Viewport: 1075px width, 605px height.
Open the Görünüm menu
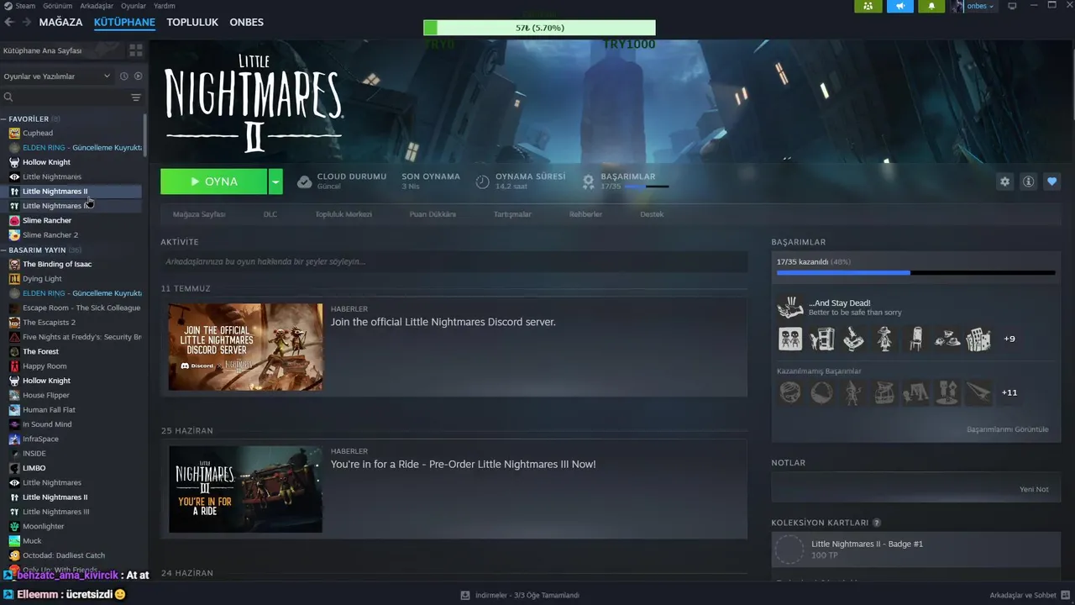click(x=57, y=6)
